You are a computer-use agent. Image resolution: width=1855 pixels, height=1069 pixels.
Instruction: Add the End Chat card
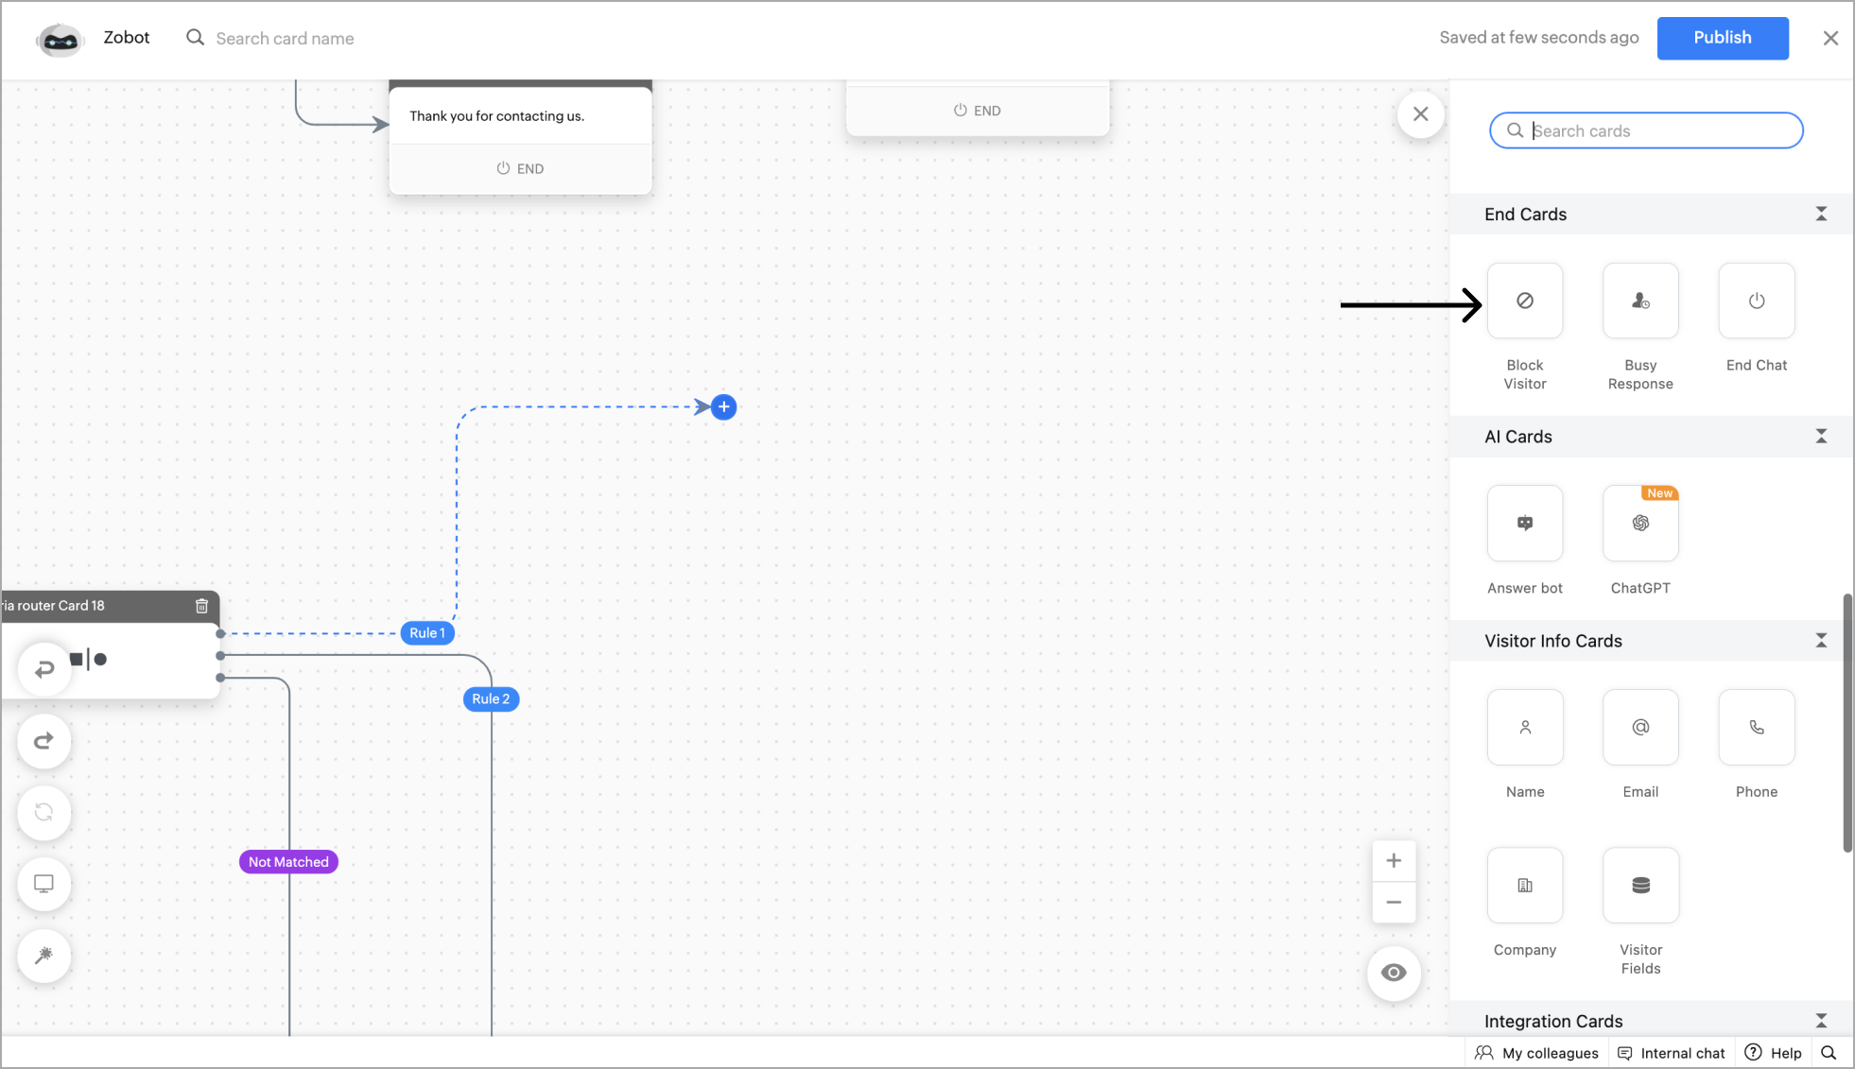point(1756,301)
